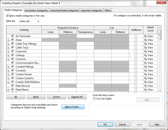This screenshot has height=130, width=168.
Task: Toggle Show model categories in this view
Action: (x=8, y=16)
